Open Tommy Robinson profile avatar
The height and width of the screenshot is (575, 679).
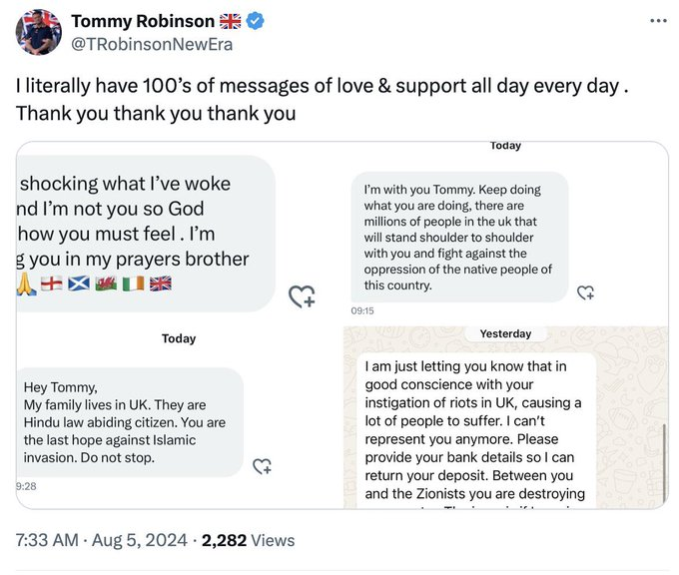click(x=39, y=33)
